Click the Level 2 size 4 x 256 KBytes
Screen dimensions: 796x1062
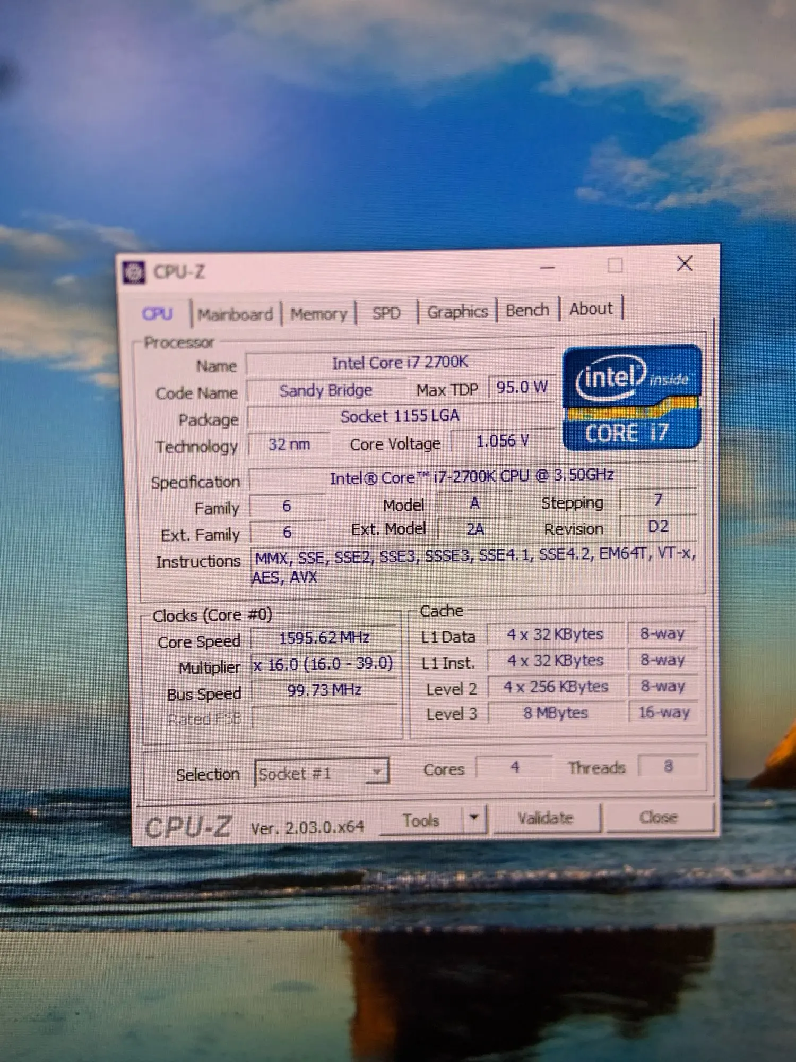(x=556, y=687)
